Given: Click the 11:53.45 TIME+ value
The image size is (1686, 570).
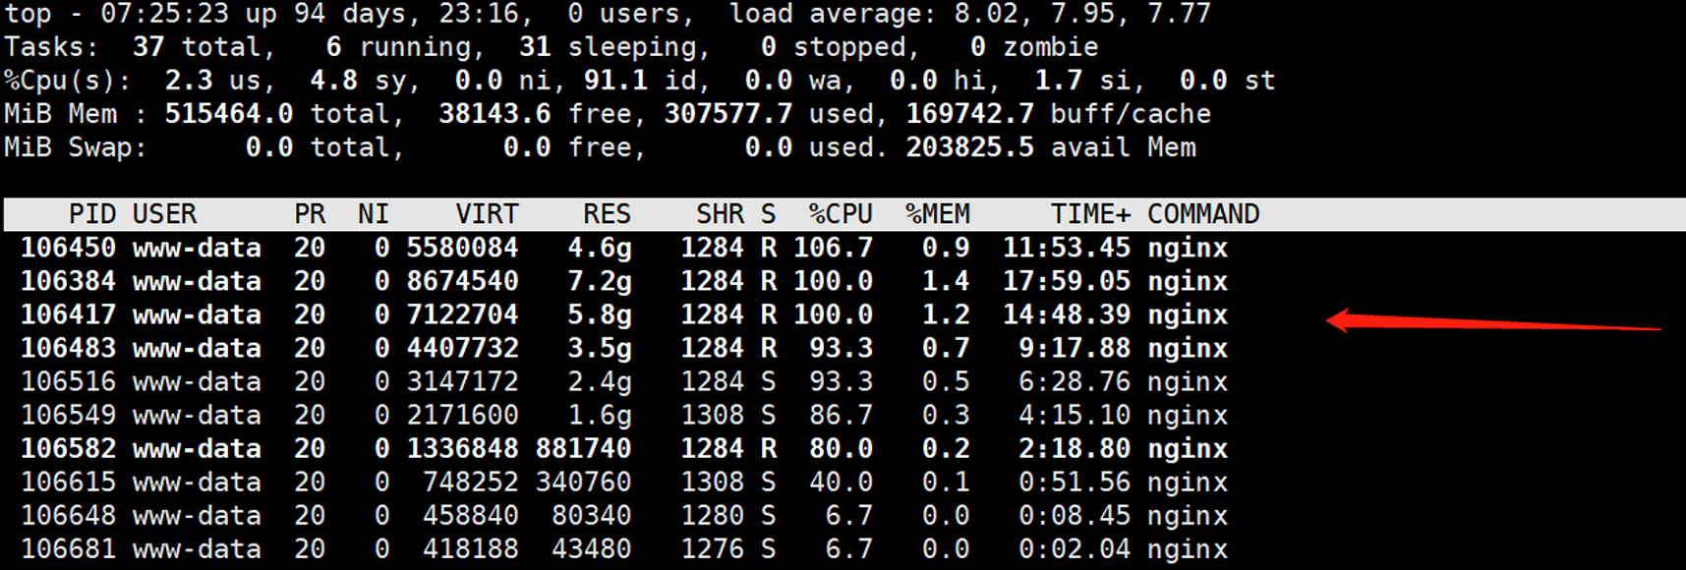Looking at the screenshot, I should tap(1067, 248).
